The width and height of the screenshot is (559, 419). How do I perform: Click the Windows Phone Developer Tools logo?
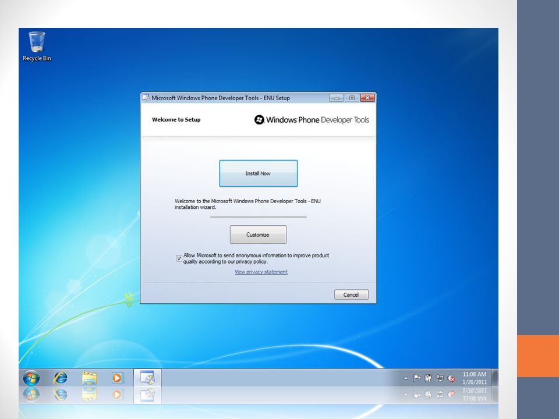click(311, 120)
